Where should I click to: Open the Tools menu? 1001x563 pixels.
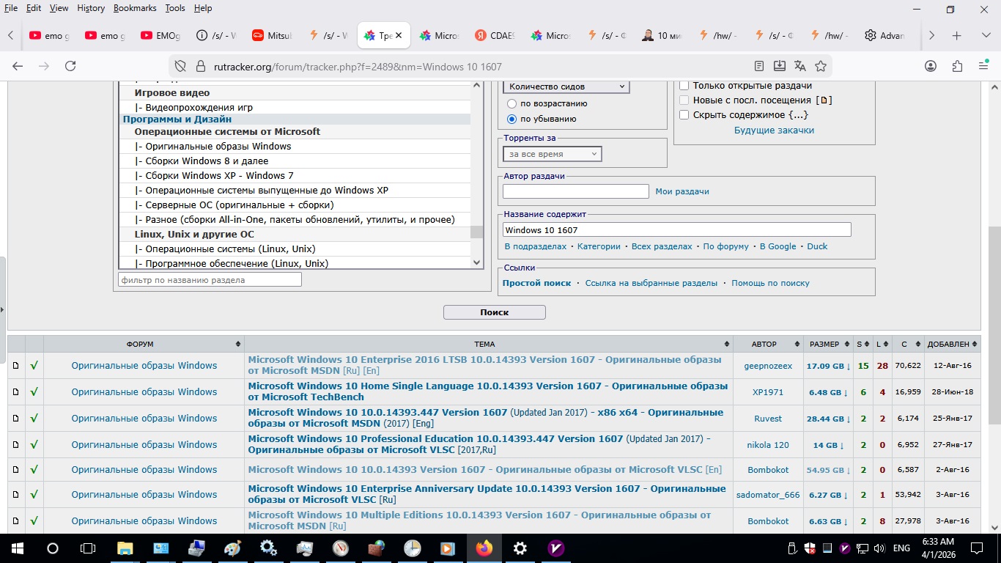[175, 8]
